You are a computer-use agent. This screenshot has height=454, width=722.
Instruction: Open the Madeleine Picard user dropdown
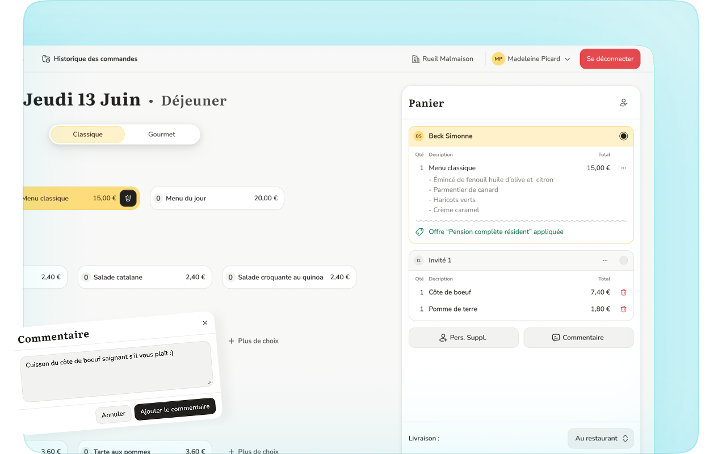tap(531, 59)
